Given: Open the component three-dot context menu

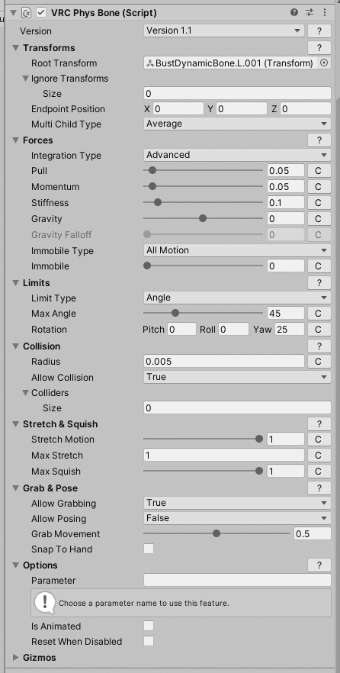Looking at the screenshot, I should (325, 12).
